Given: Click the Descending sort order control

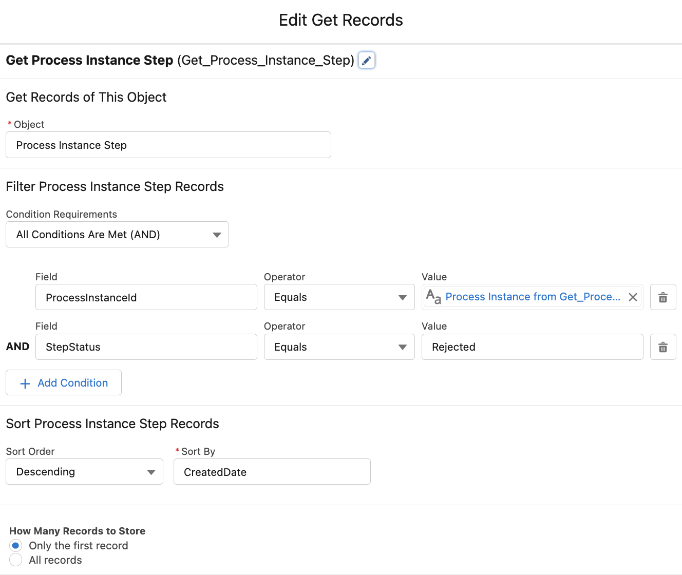Looking at the screenshot, I should [84, 471].
